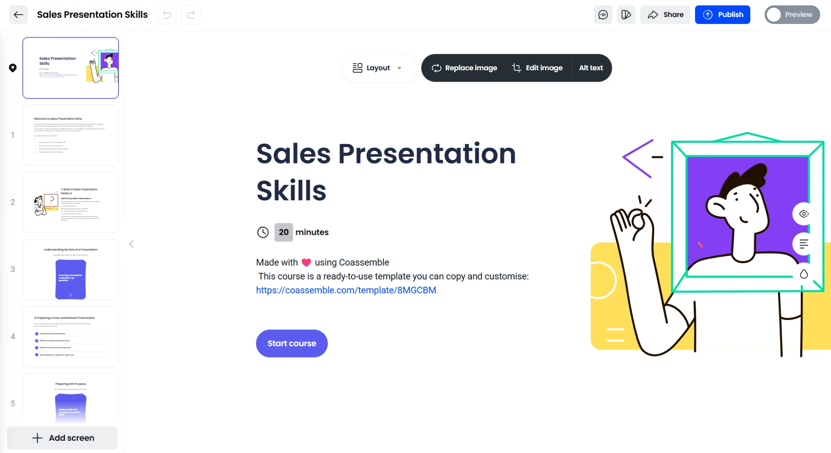This screenshot has height=453, width=831.
Task: Open the coassemble template link
Action: [346, 290]
